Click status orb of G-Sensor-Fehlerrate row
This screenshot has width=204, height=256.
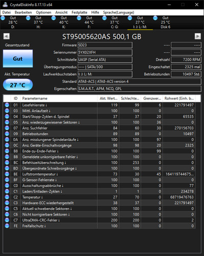click(x=7, y=180)
